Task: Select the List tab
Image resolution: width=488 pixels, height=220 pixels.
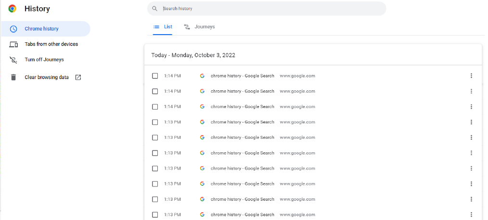Action: pyautogui.click(x=163, y=27)
